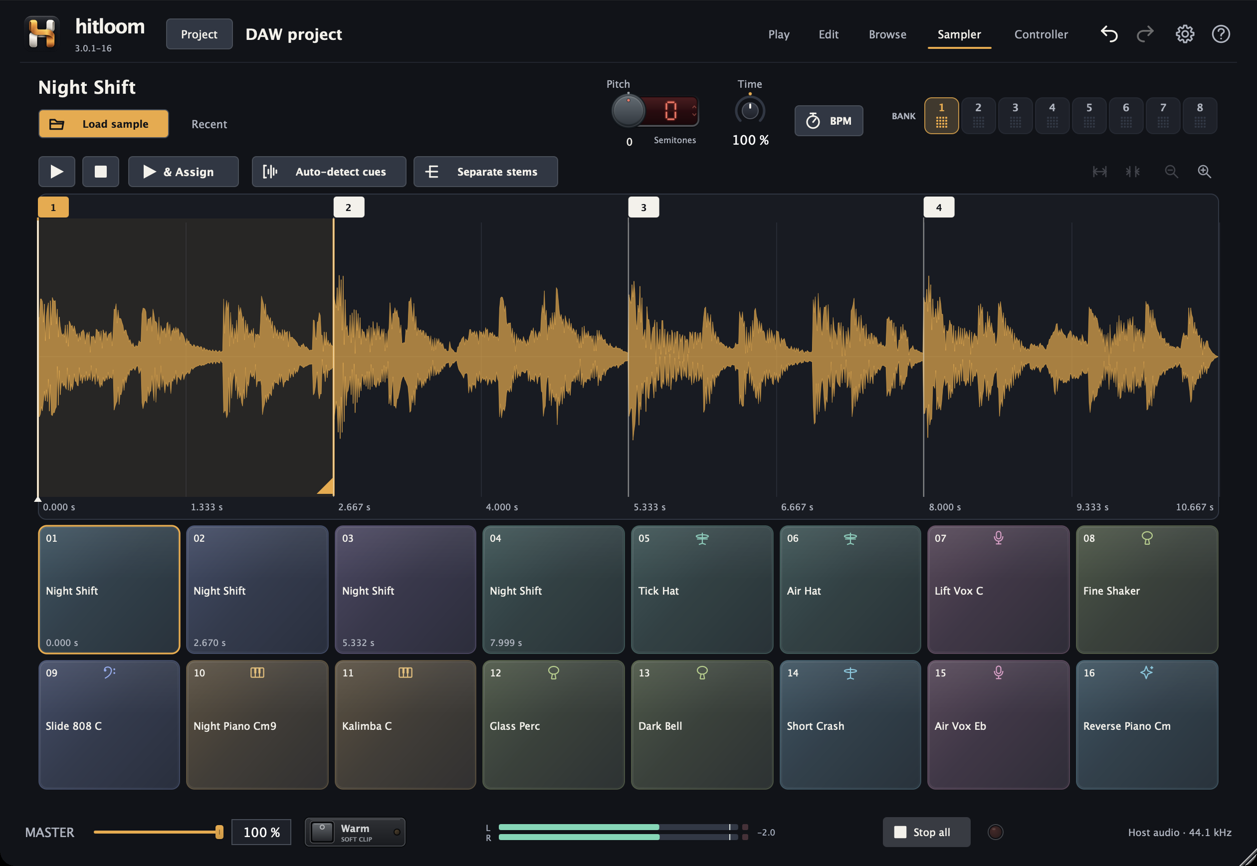
Task: Click the master volume 100 % field
Action: [261, 832]
